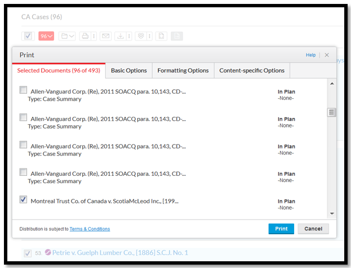
Task: Open the Content-specific Options tab
Action: (x=252, y=71)
